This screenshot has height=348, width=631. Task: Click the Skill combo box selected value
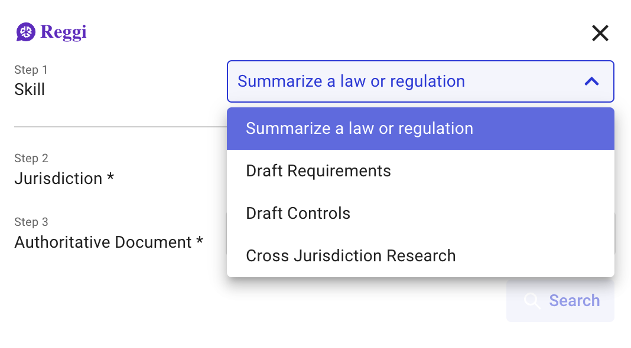pos(351,81)
